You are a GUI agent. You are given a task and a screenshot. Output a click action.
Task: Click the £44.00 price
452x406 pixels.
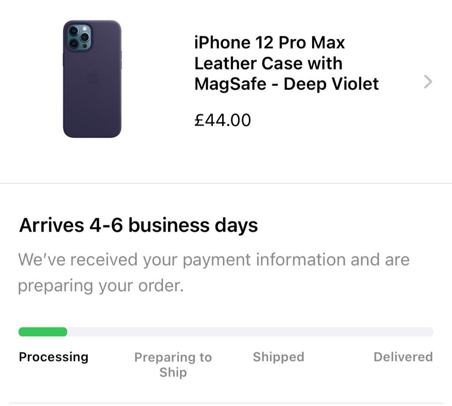point(222,120)
